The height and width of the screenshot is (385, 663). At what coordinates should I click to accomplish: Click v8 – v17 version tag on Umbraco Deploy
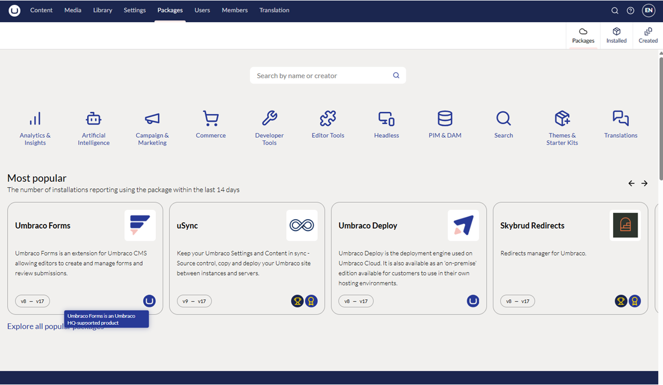(356, 301)
